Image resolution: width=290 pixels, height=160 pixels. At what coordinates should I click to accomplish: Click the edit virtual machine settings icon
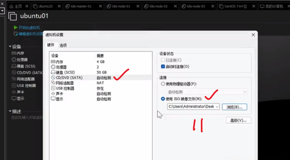click(16, 34)
